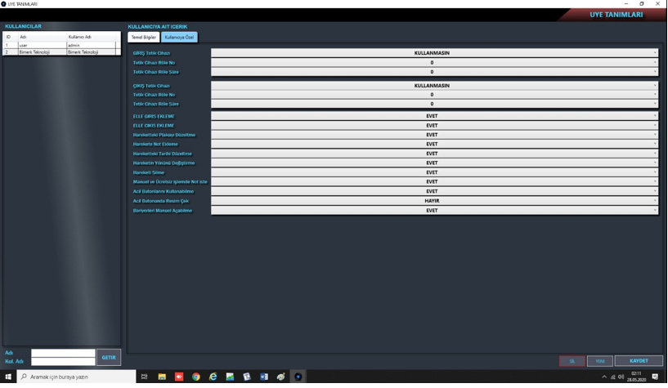Open the notification center icon
Image resolution: width=668 pixels, height=388 pixels.
(x=655, y=377)
